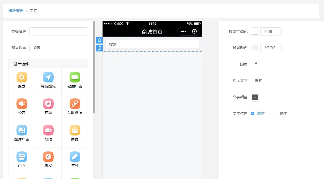Viewport: 324px width, 179px height.
Task: Select 居中 centered text alignment
Action: pos(280,113)
